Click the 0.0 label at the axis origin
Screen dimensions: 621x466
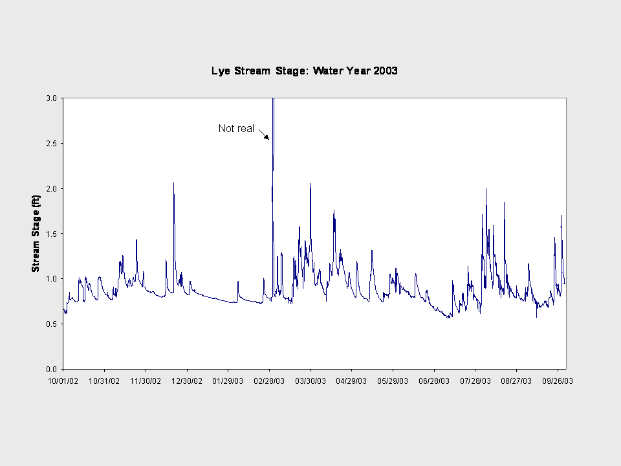click(52, 369)
